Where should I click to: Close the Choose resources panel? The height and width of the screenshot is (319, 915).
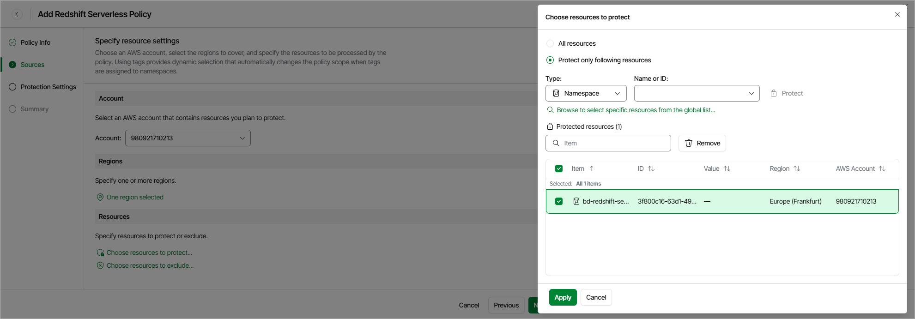click(x=897, y=14)
